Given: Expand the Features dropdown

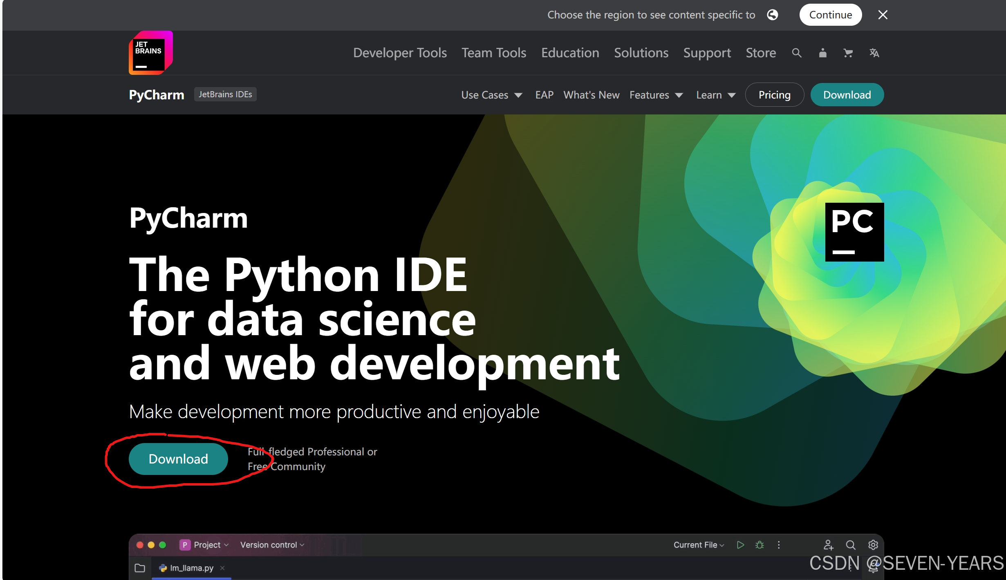Looking at the screenshot, I should (x=656, y=95).
